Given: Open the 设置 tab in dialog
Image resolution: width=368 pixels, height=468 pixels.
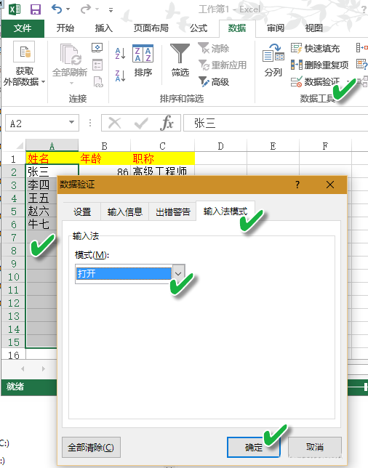Looking at the screenshot, I should 82,211.
